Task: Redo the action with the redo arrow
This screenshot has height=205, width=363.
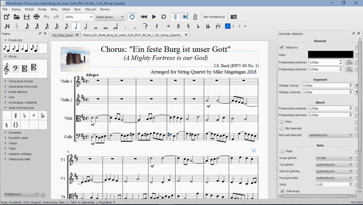Action: point(56,17)
